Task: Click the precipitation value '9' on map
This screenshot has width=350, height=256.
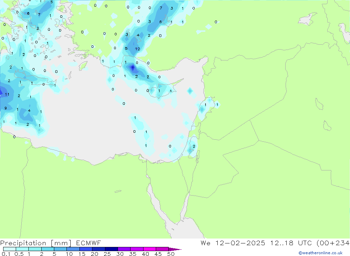Action: [6, 108]
